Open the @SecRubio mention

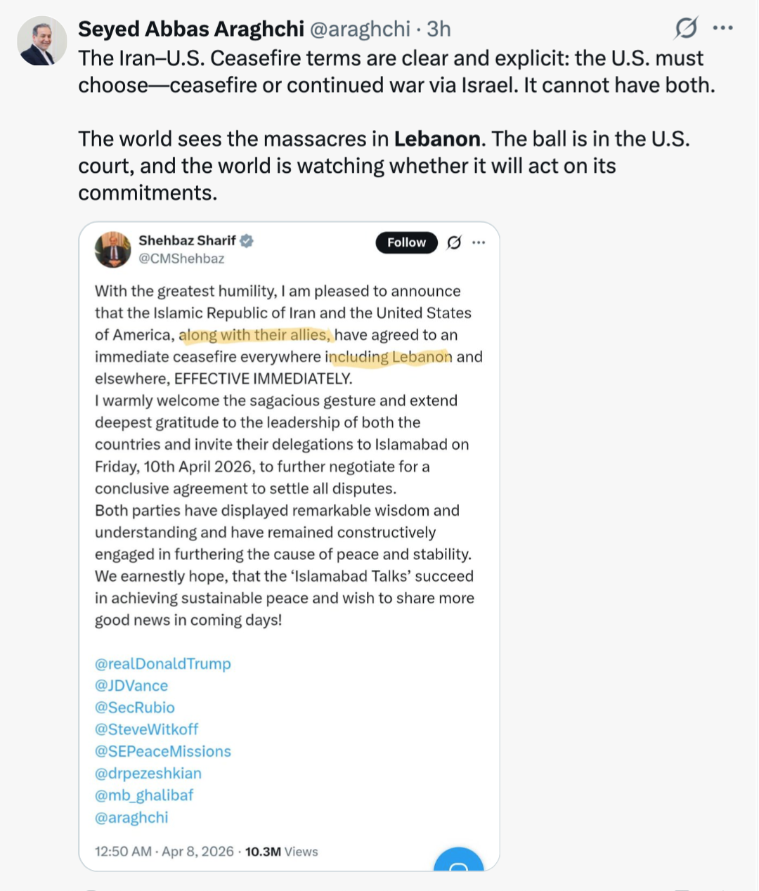coord(134,708)
